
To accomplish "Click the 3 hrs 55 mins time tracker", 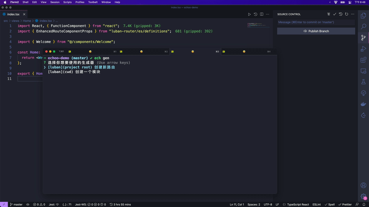I will pos(120,205).
